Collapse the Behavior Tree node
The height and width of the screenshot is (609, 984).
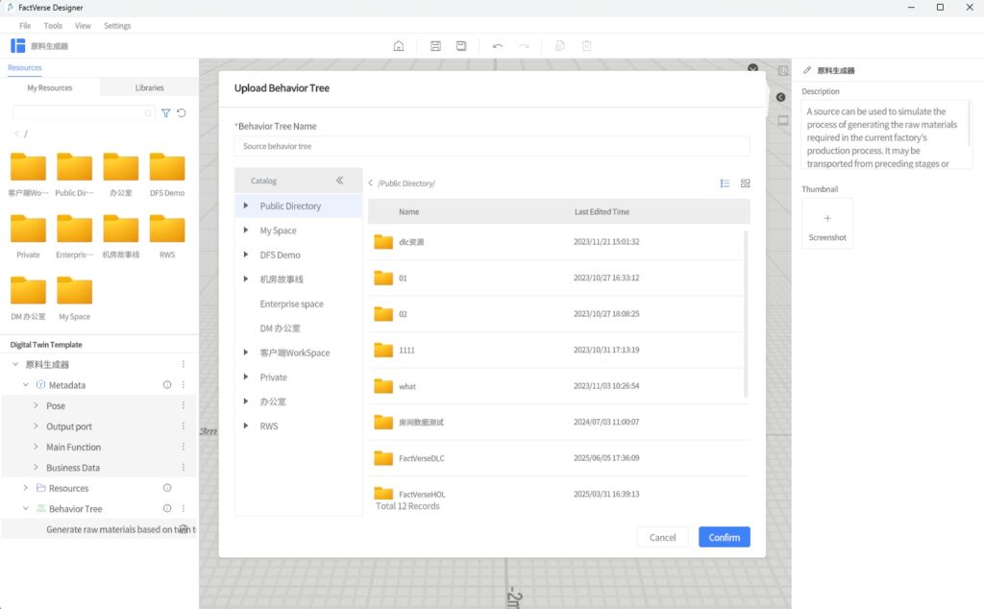26,509
